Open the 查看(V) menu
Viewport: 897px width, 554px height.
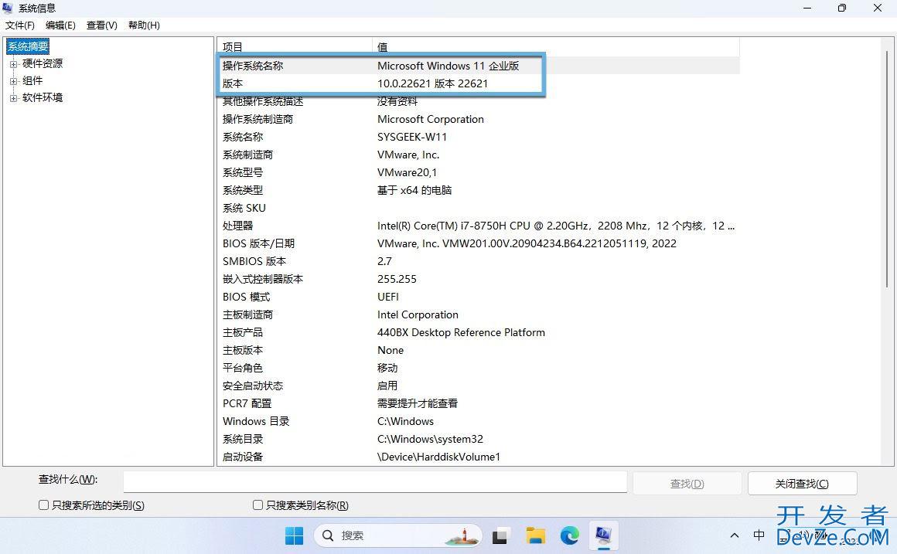pyautogui.click(x=102, y=25)
